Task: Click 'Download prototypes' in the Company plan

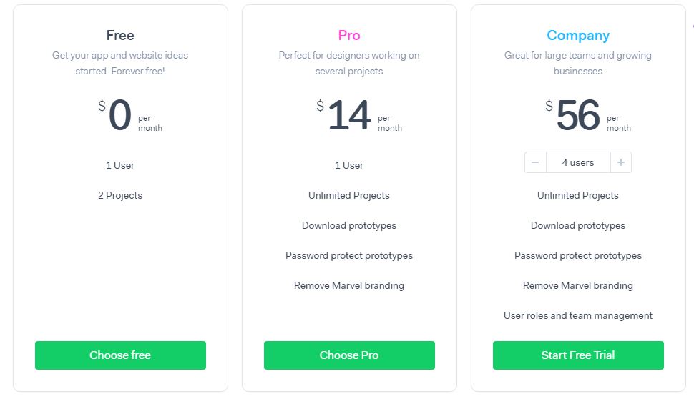Action: (578, 225)
